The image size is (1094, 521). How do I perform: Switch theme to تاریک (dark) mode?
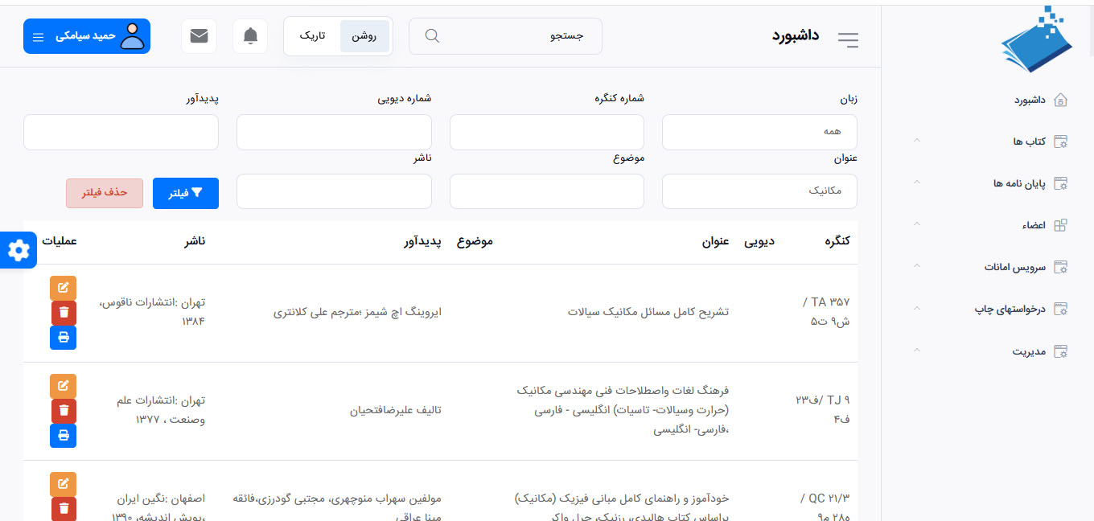click(x=312, y=36)
